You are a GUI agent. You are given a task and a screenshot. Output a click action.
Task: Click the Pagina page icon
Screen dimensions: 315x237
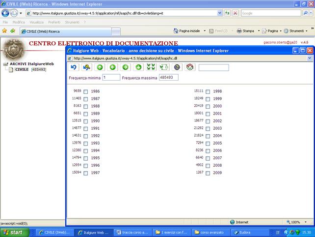pyautogui.click(x=264, y=31)
